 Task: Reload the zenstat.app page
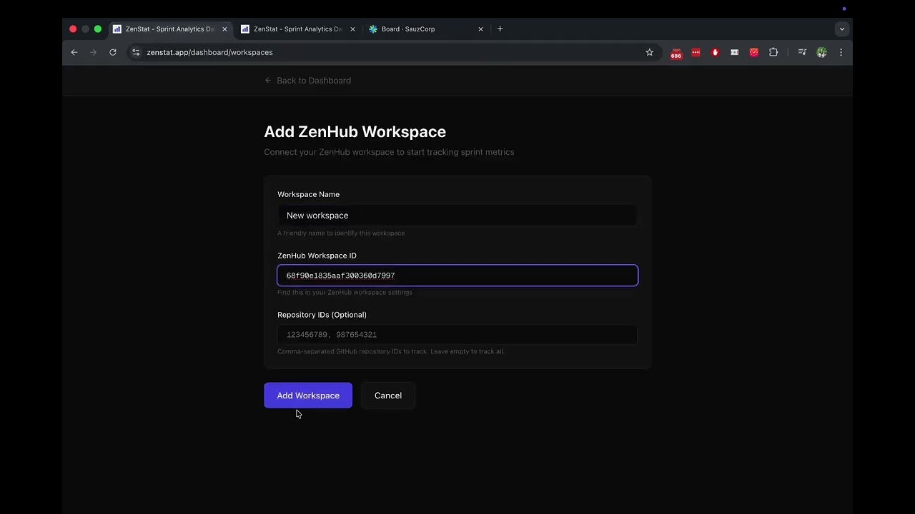[x=112, y=52]
